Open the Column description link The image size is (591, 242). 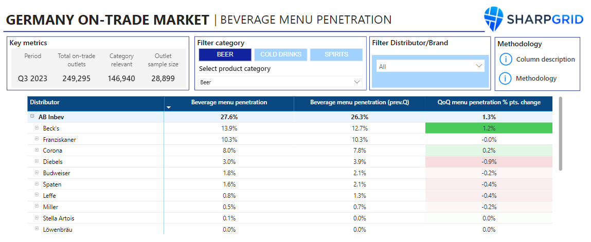click(545, 59)
